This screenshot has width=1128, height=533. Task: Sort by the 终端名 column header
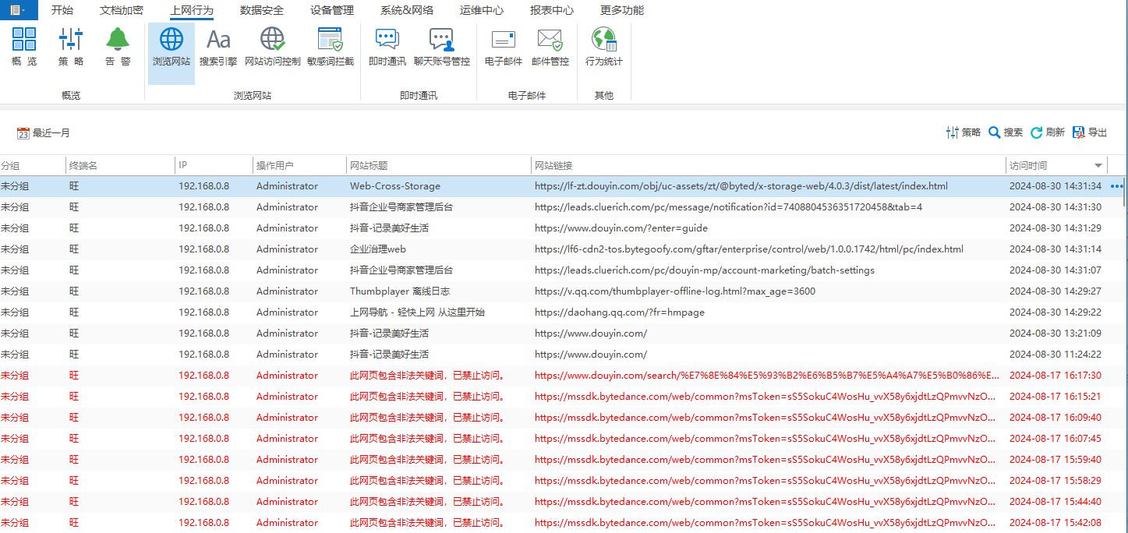(x=121, y=166)
